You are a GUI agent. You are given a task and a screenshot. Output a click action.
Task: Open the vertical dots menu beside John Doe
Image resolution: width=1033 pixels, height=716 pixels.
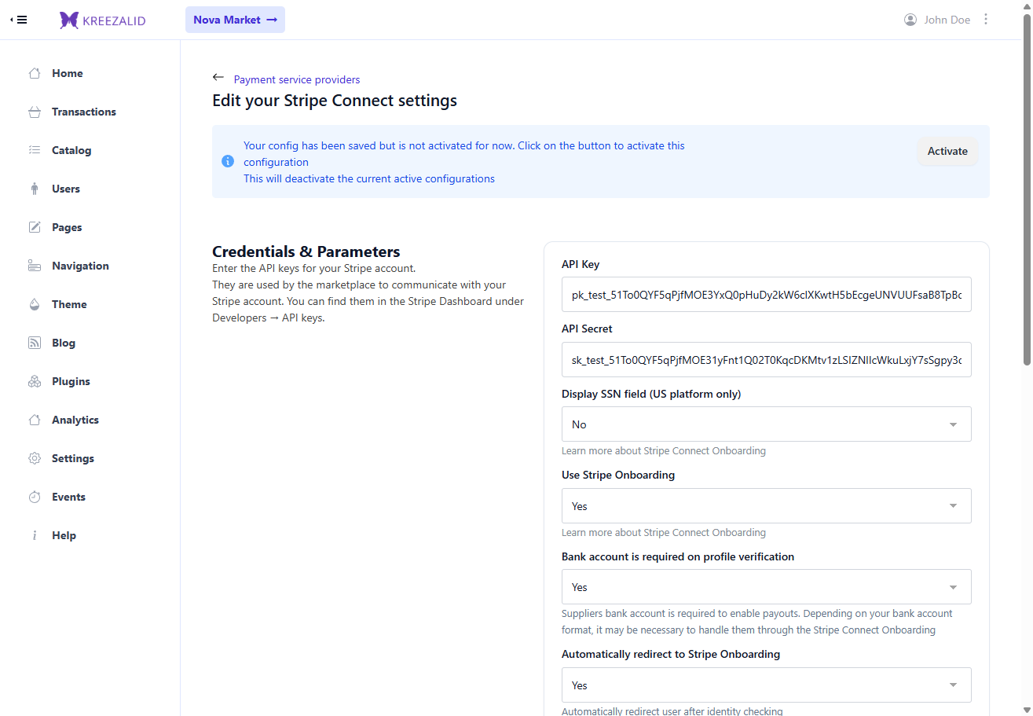point(986,20)
